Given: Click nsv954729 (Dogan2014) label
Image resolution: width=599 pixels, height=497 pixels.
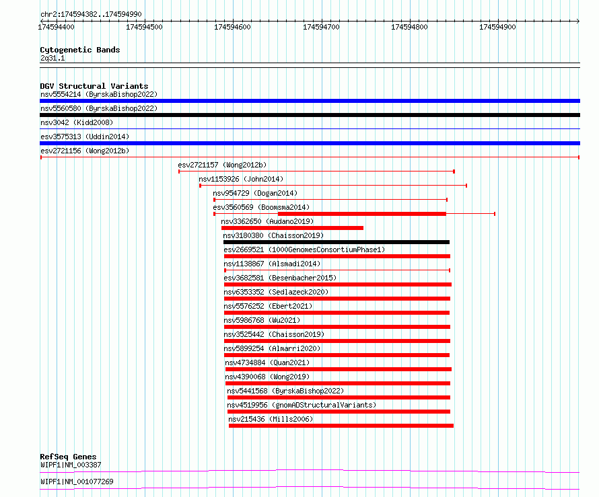Looking at the screenshot, I should (255, 193).
